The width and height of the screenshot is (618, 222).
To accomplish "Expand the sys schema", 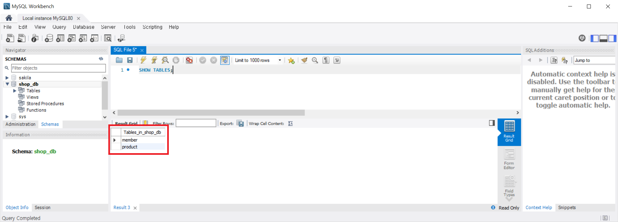I will pos(7,117).
